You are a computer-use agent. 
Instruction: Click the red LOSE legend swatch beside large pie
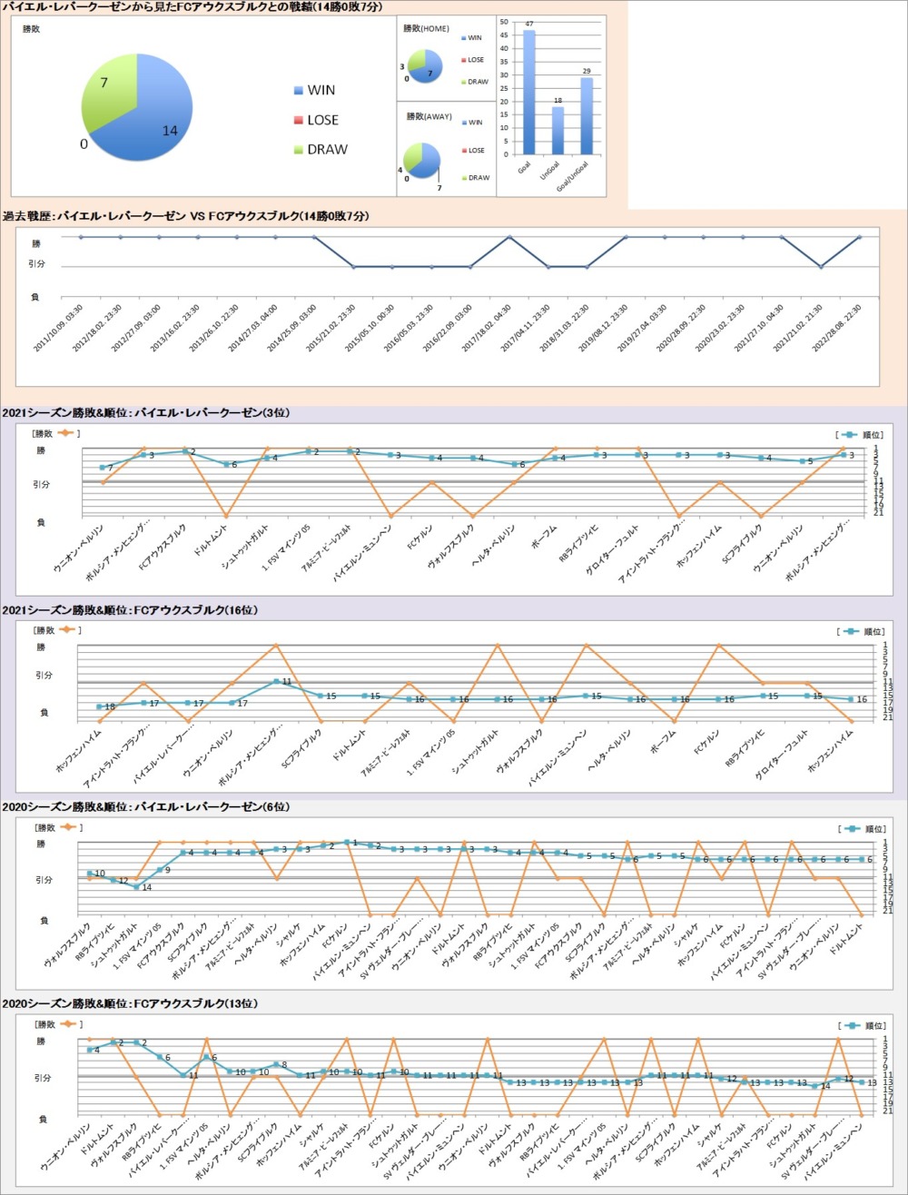point(299,120)
